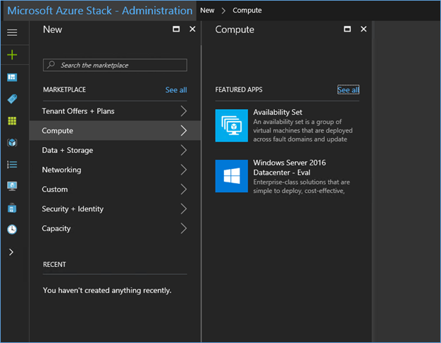This screenshot has width=441, height=343.
Task: Expand the Custom row chevron
Action: pyautogui.click(x=184, y=189)
